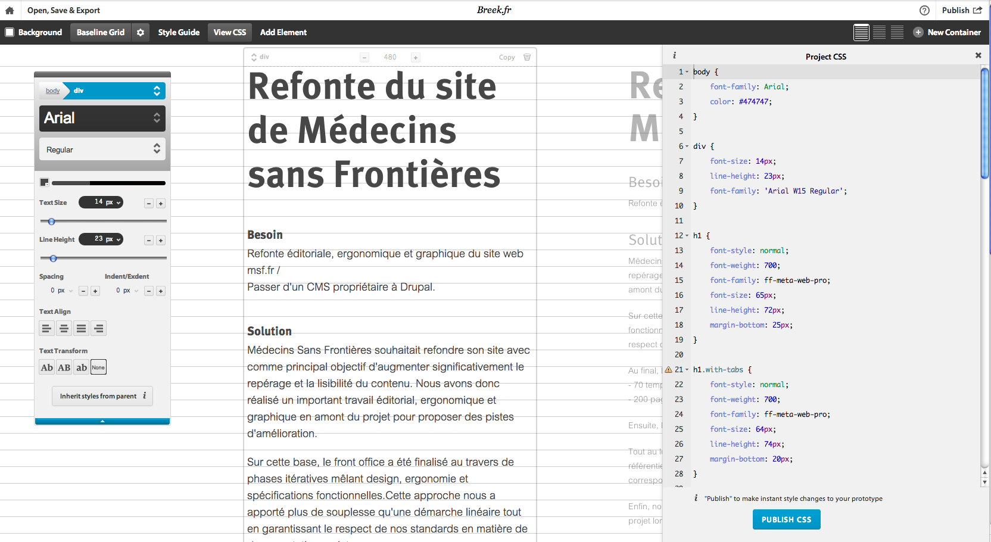Increase spacing with plus button
This screenshot has height=542, width=991.
click(95, 291)
